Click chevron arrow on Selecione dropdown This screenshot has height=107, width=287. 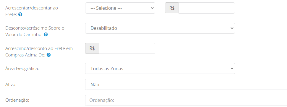[x=152, y=8]
